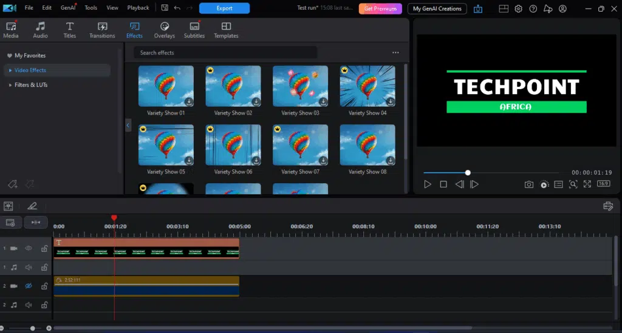Click the notifications megaphone icon
The width and height of the screenshot is (622, 333).
[x=548, y=8]
